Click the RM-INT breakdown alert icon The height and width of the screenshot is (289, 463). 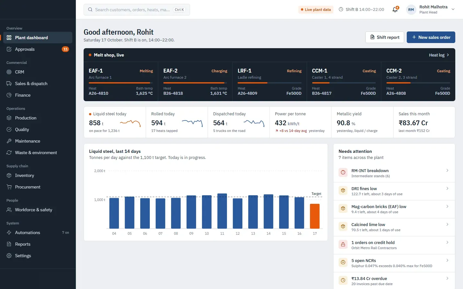[x=343, y=172]
